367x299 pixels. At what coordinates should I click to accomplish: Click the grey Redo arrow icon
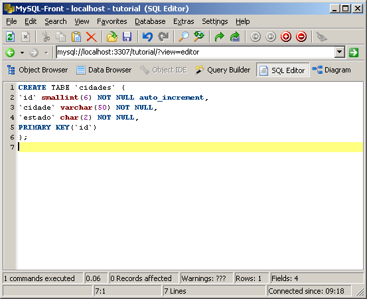(163, 37)
